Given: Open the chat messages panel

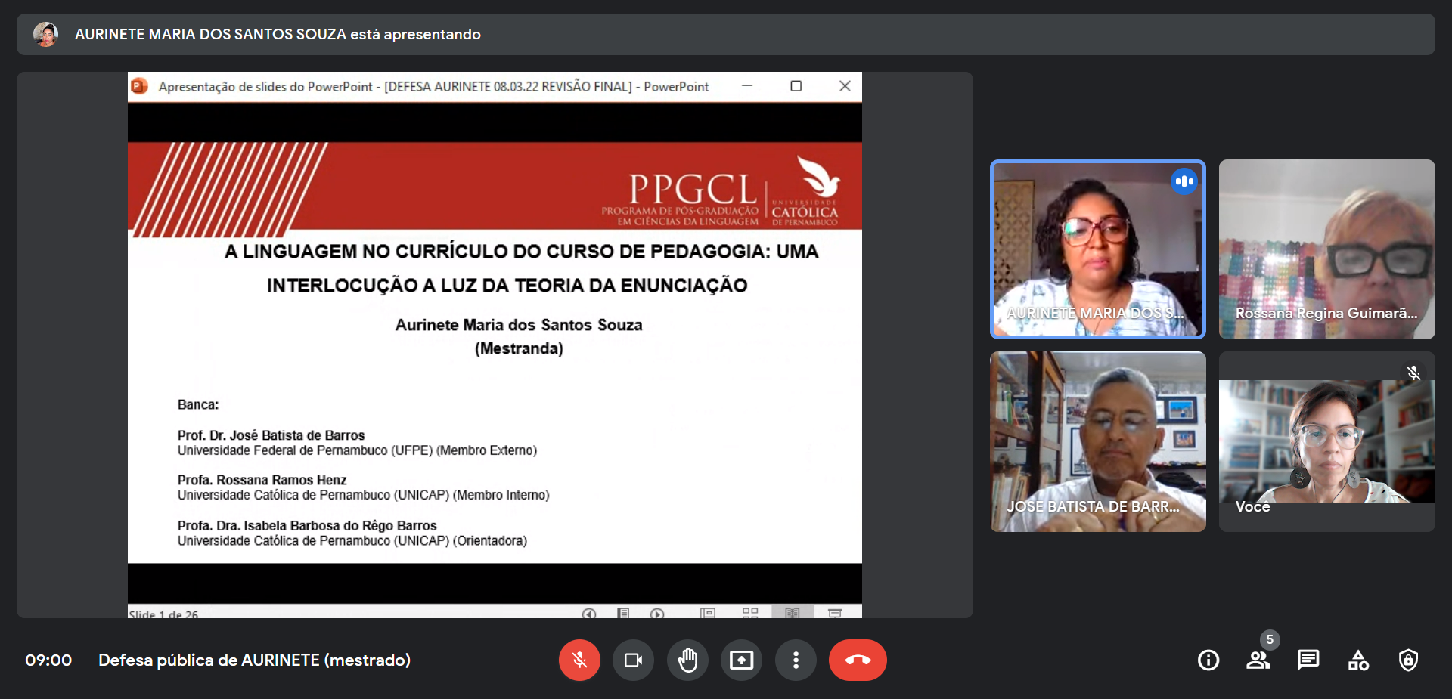Looking at the screenshot, I should click(x=1308, y=660).
